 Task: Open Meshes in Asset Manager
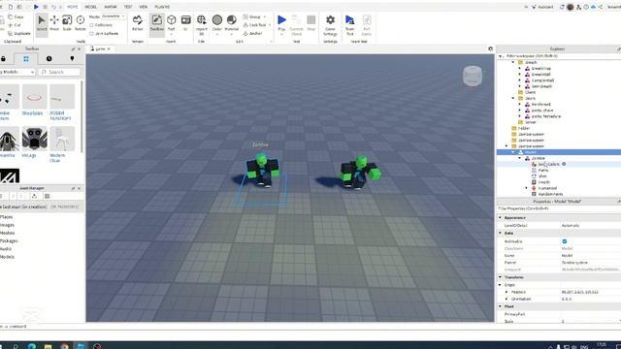click(x=8, y=233)
